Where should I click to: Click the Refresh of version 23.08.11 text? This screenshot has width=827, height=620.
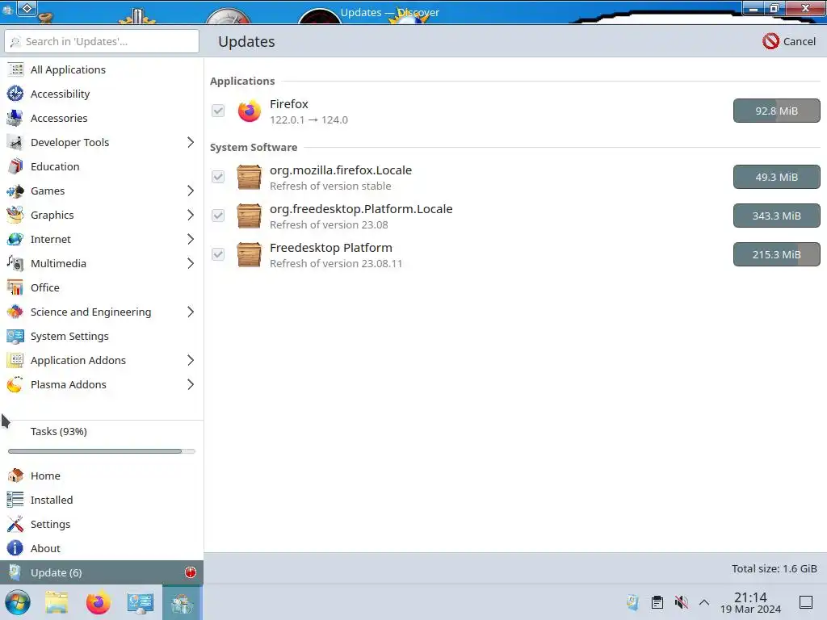coord(336,263)
